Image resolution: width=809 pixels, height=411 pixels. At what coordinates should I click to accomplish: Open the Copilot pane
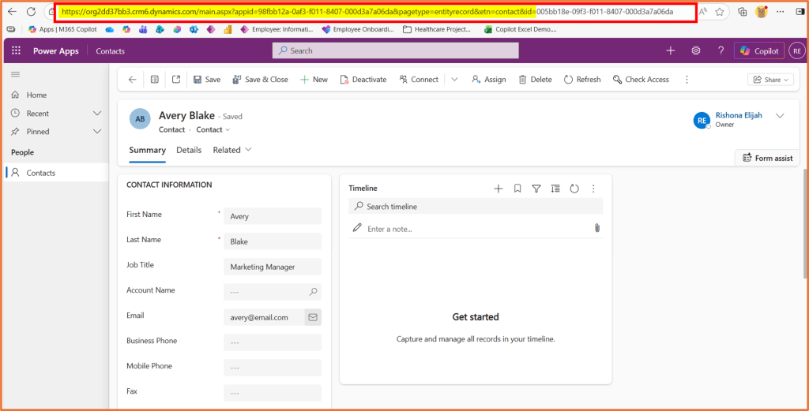tap(759, 50)
